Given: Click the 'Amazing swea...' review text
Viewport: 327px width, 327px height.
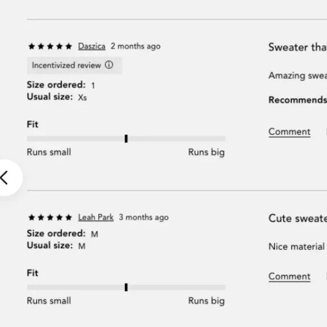Looking at the screenshot, I should [x=298, y=76].
